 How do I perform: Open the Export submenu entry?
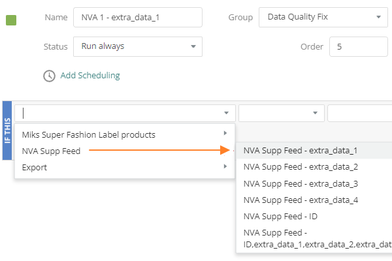[x=35, y=167]
